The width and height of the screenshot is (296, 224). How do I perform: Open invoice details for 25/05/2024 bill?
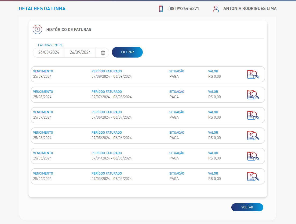pos(253,156)
